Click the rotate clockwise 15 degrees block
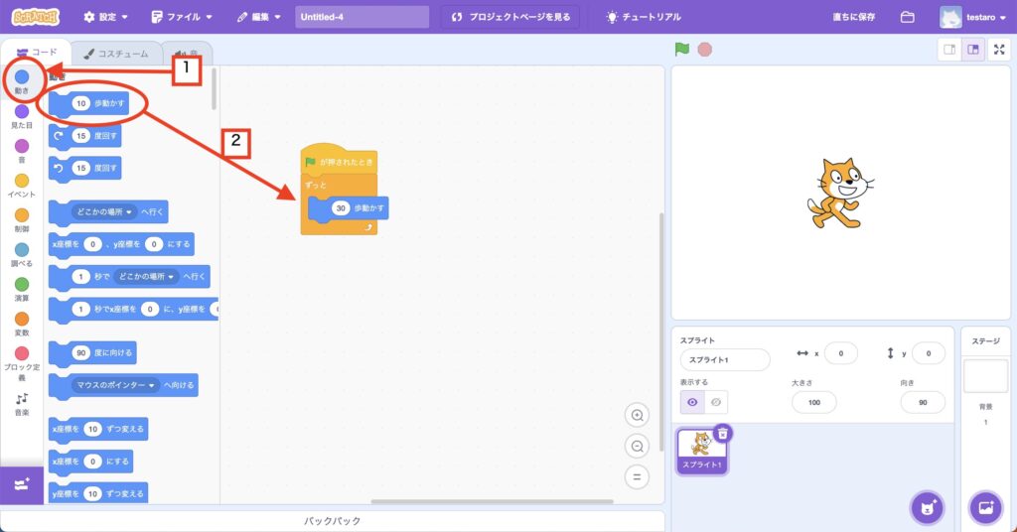This screenshot has width=1017, height=532. coord(85,136)
